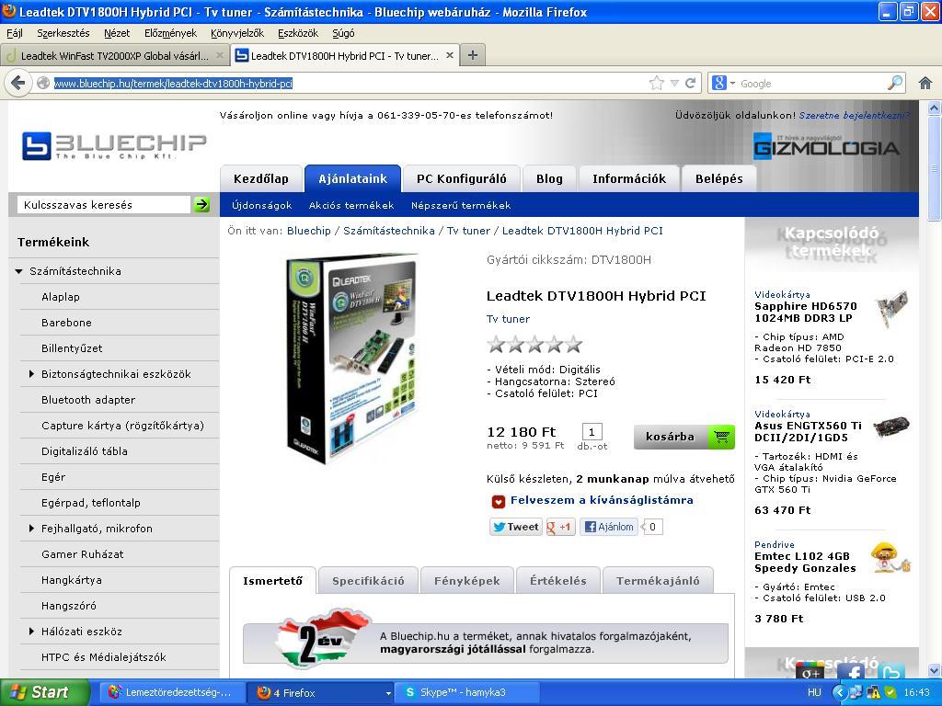Open the Blog navigation tab

[x=549, y=179]
